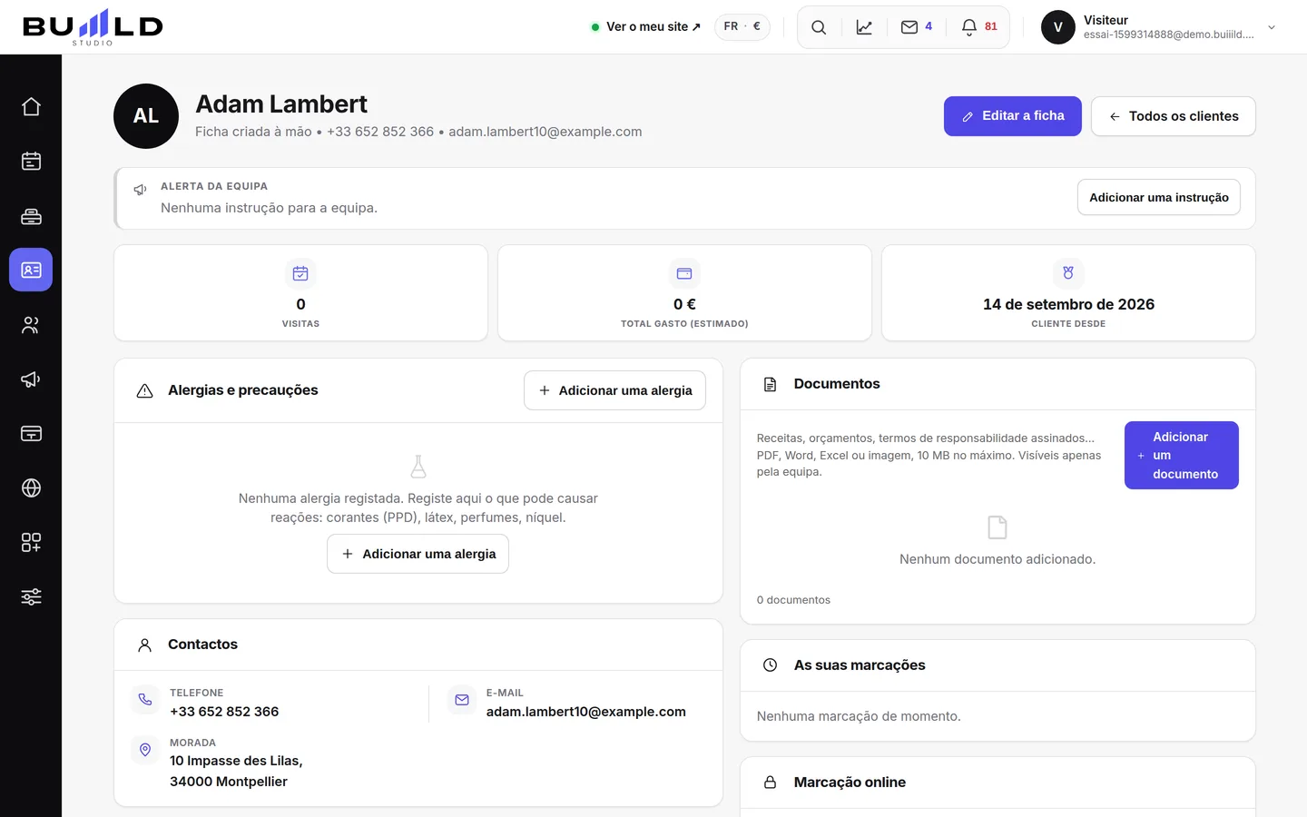This screenshot has height=817, width=1307.
Task: Click the Total gasto card icon
Action: coord(684,273)
